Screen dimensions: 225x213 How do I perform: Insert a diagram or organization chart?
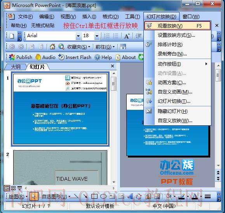coord(139,196)
